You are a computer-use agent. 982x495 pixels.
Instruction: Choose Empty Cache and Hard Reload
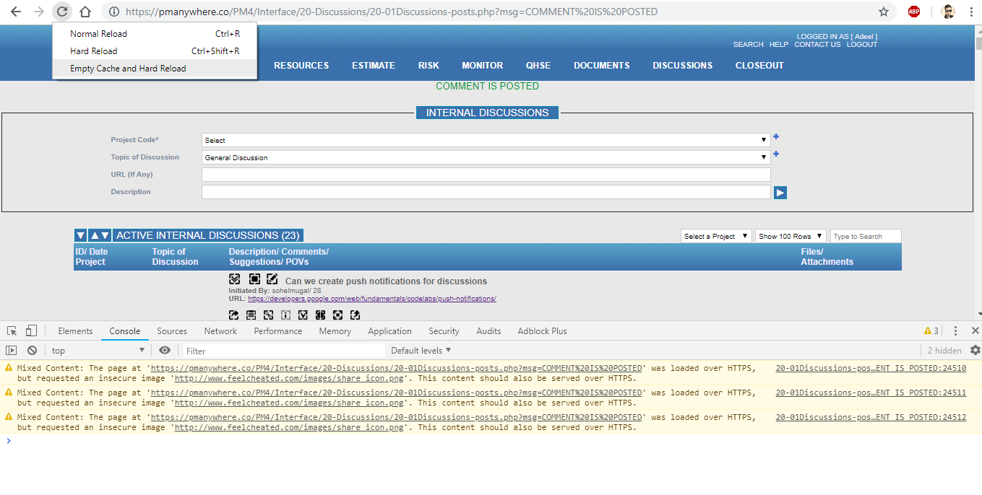pyautogui.click(x=128, y=69)
